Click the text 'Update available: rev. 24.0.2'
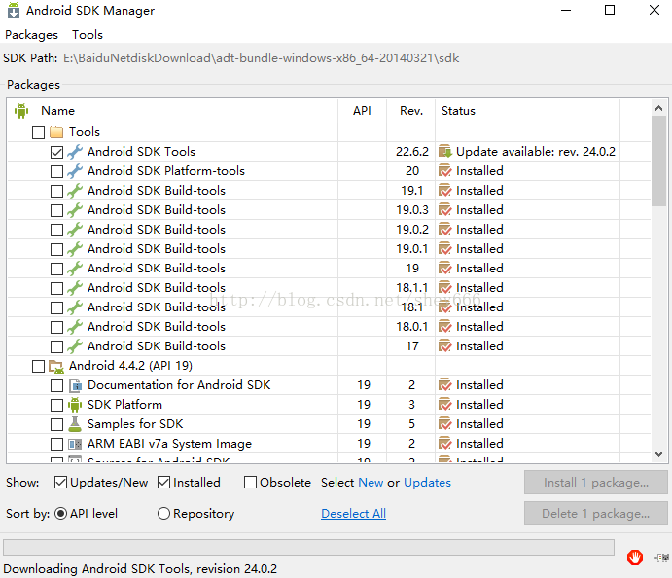Image resolution: width=672 pixels, height=578 pixels. [x=536, y=152]
